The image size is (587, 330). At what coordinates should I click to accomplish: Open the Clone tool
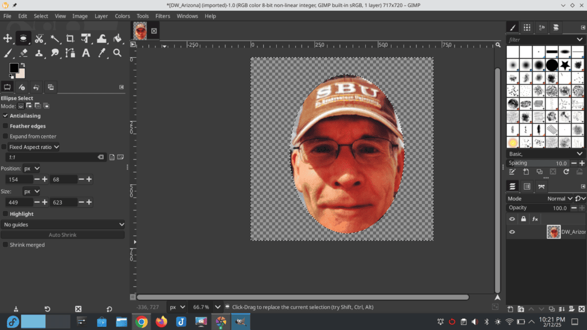pyautogui.click(x=39, y=53)
